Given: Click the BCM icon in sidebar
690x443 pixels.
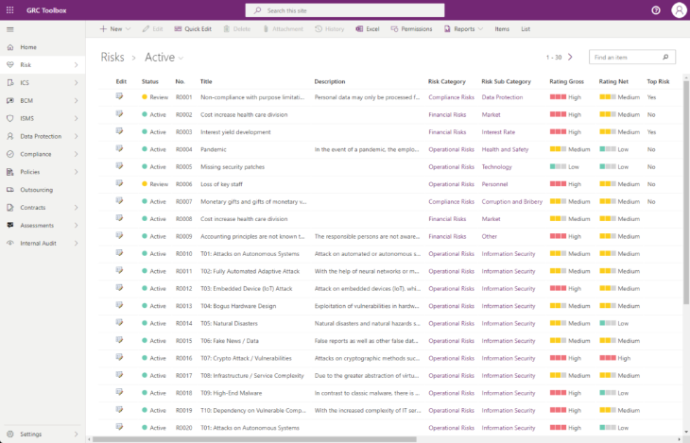Looking at the screenshot, I should coord(10,100).
